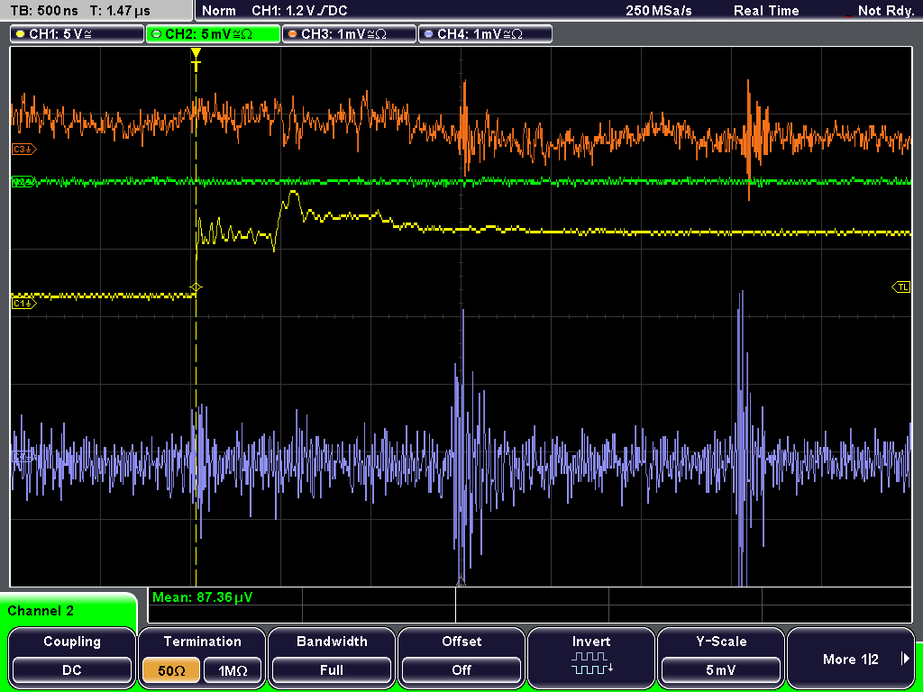
Task: Click the small triangle marker at grid bottom
Action: click(461, 581)
